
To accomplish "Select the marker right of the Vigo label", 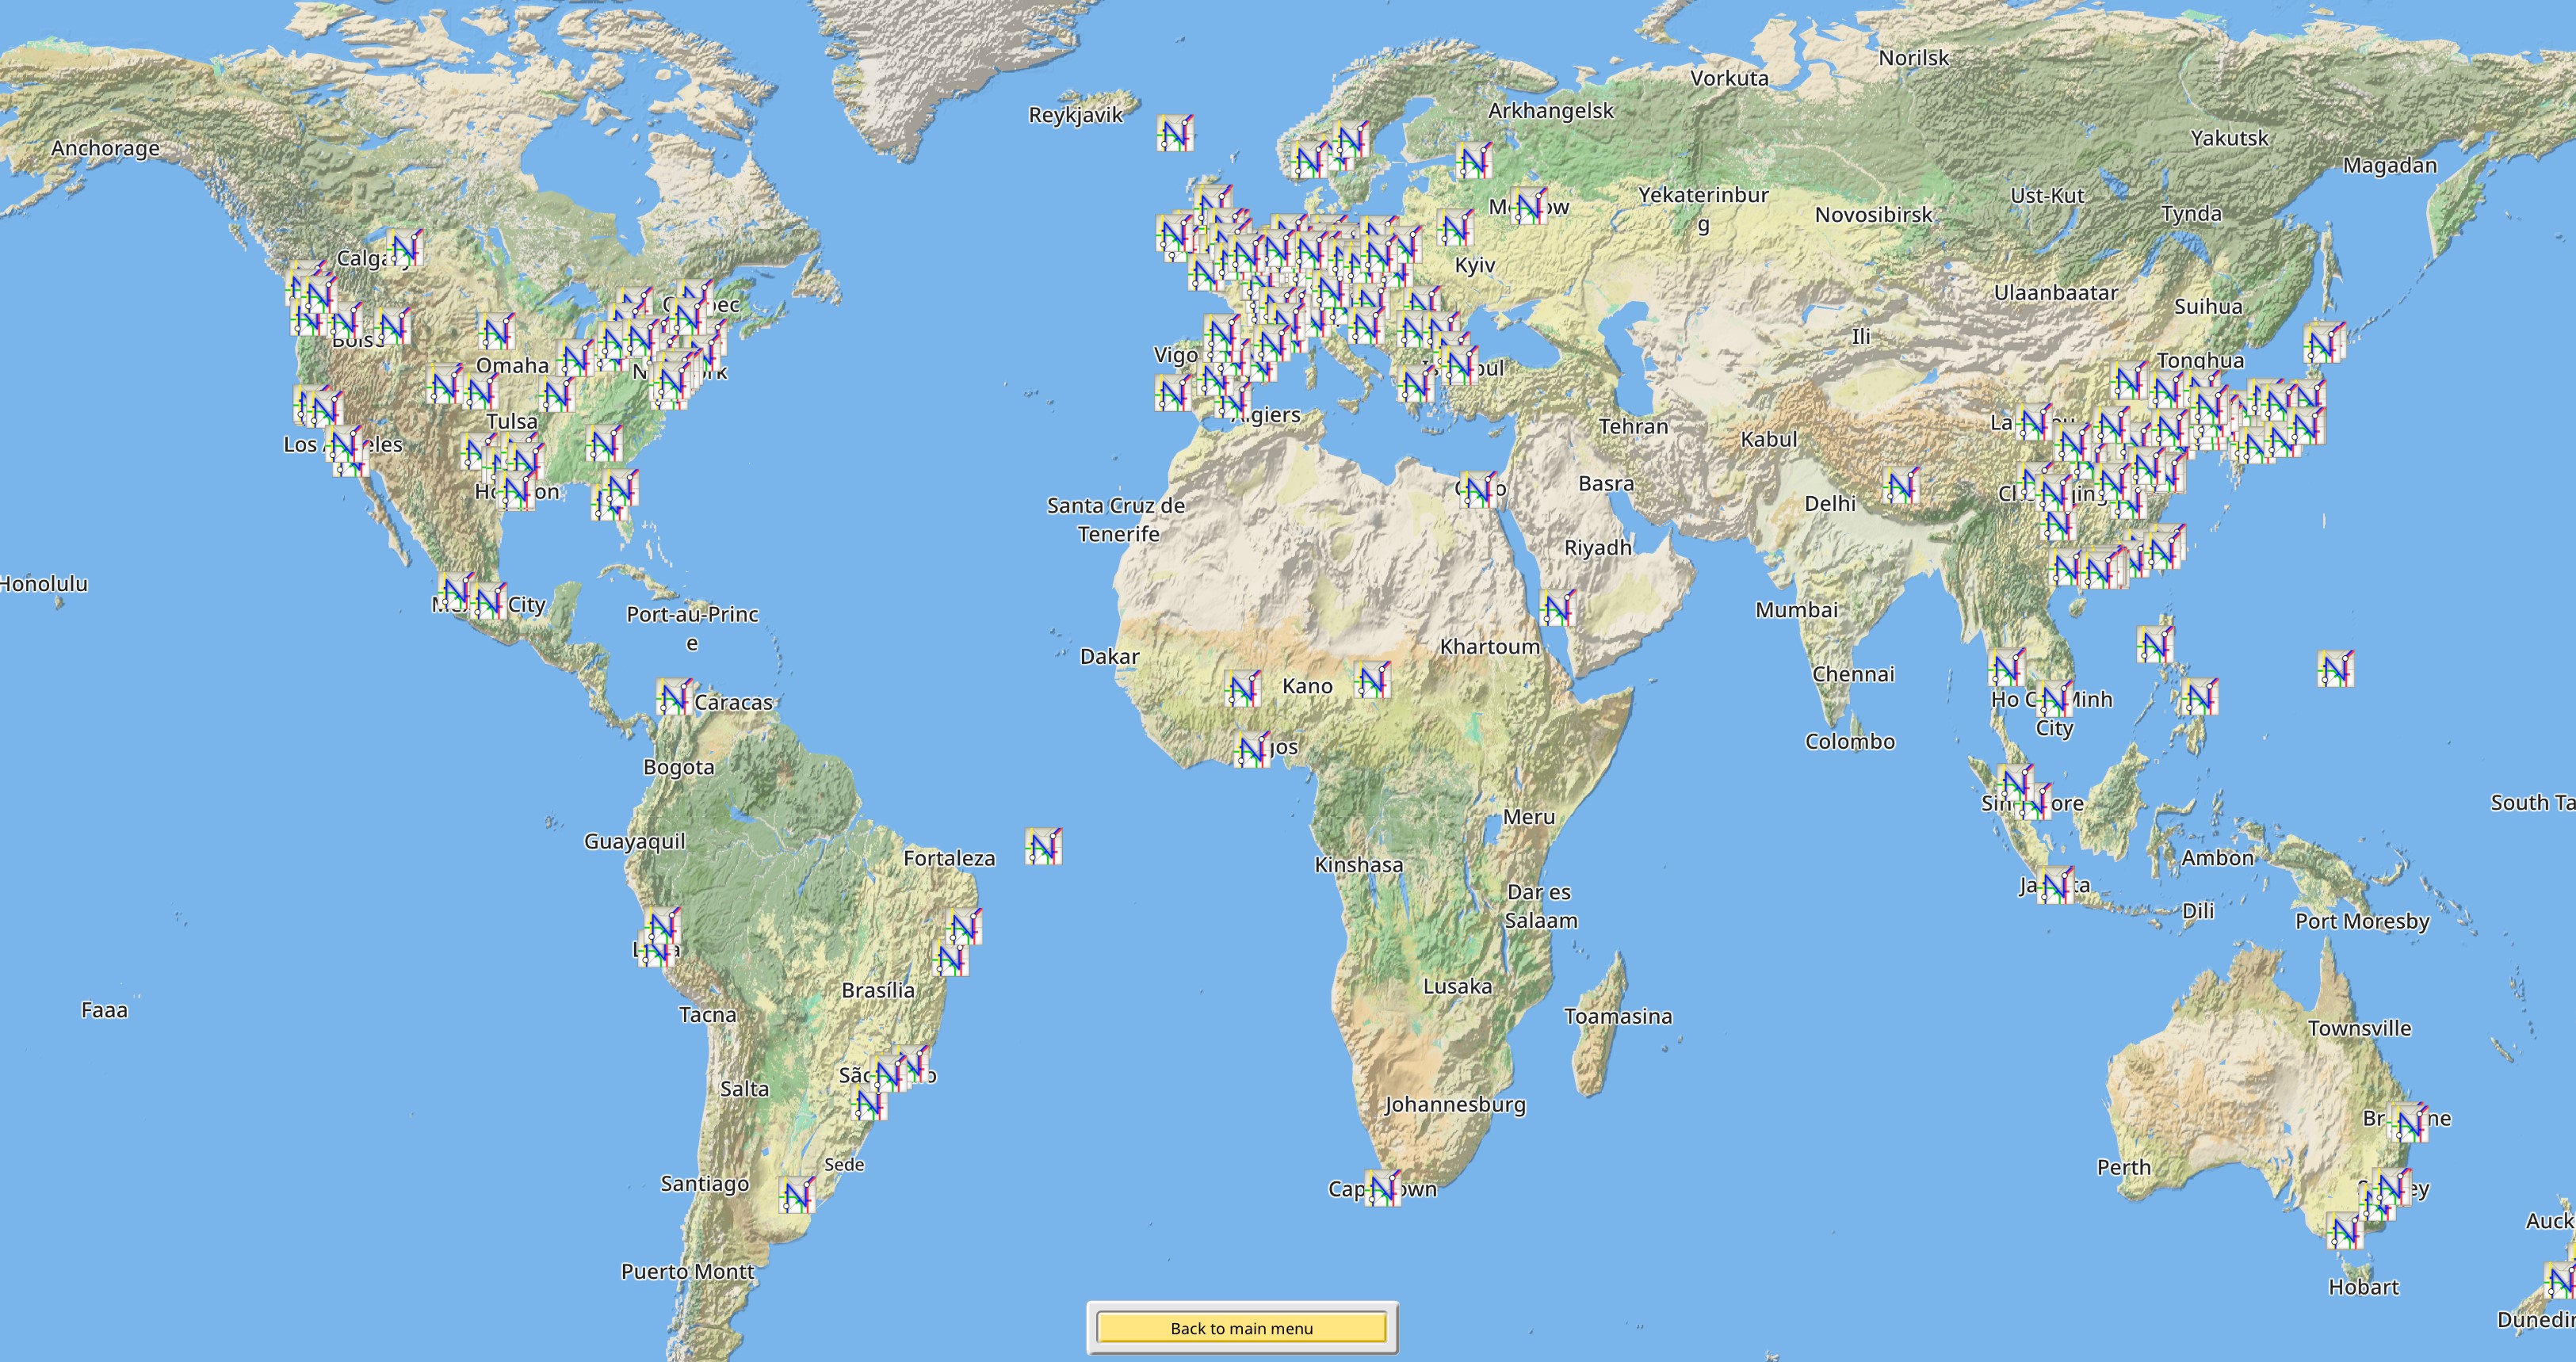I will [x=1221, y=333].
